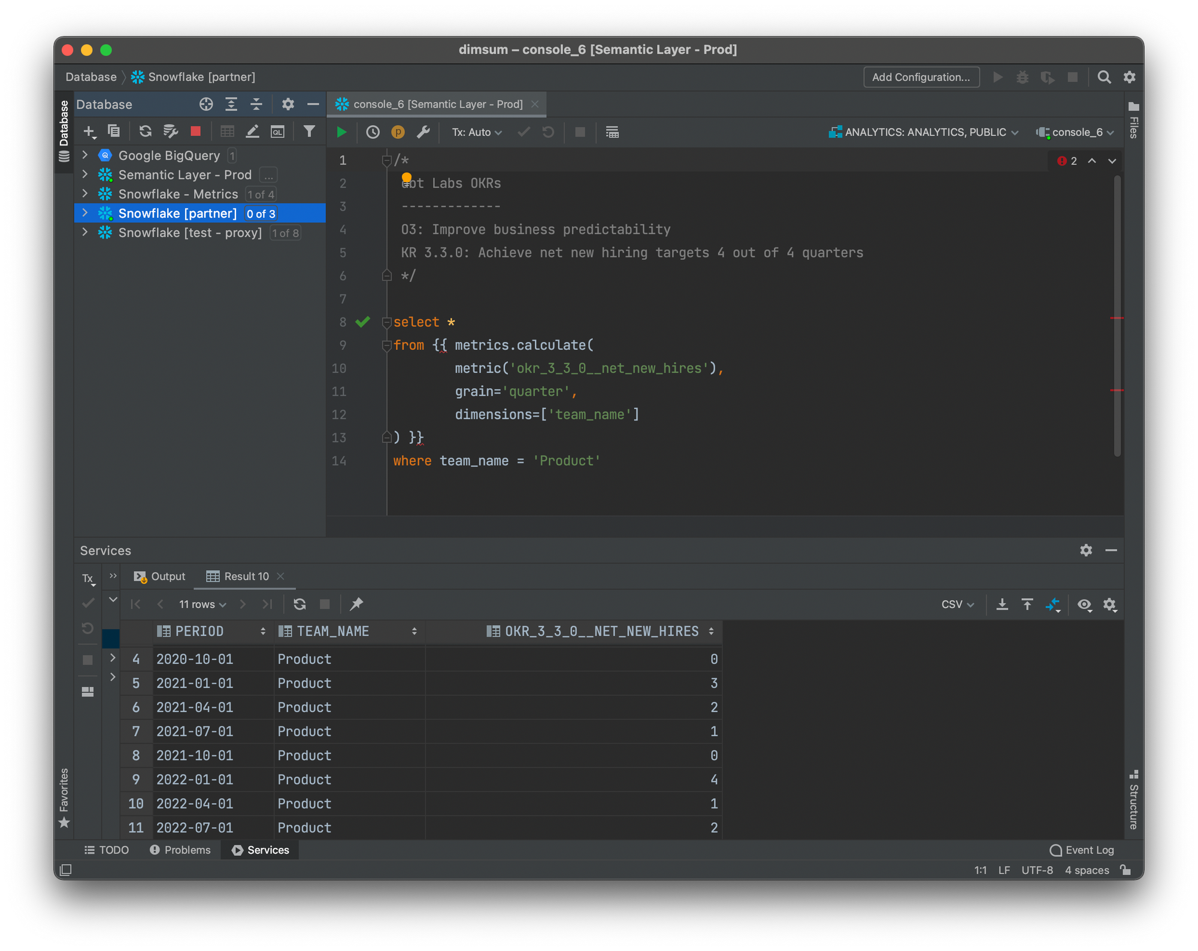Image resolution: width=1198 pixels, height=951 pixels.
Task: Open the Structure side panel
Action: tap(1134, 799)
